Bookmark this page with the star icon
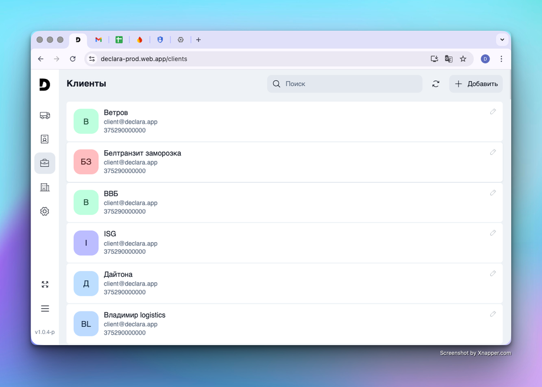The width and height of the screenshot is (542, 387). tap(463, 59)
